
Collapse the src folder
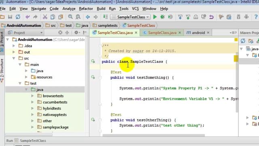14,58
